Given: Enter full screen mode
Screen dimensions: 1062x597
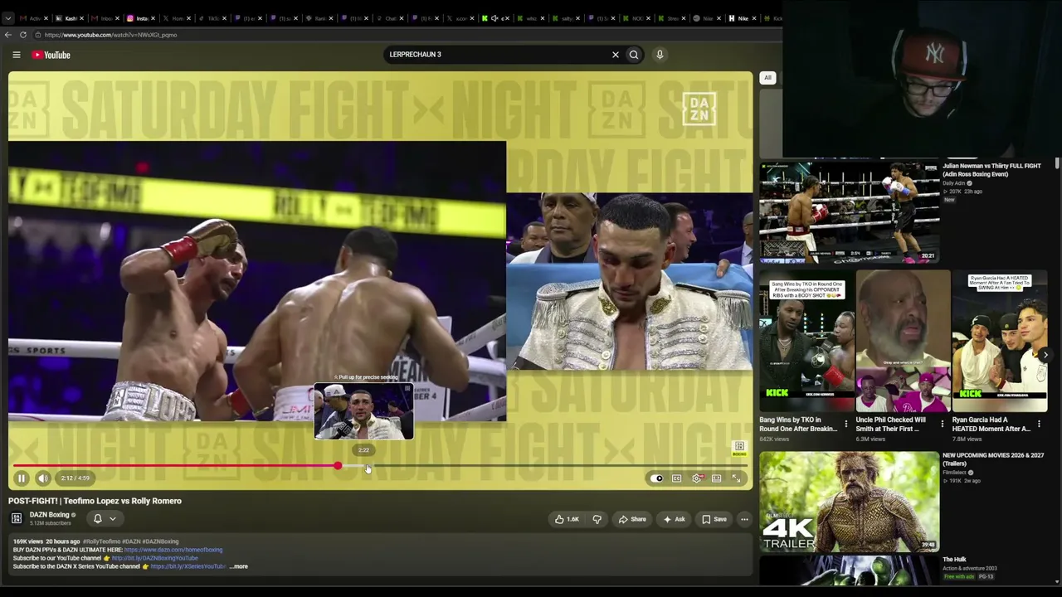Looking at the screenshot, I should pos(736,478).
